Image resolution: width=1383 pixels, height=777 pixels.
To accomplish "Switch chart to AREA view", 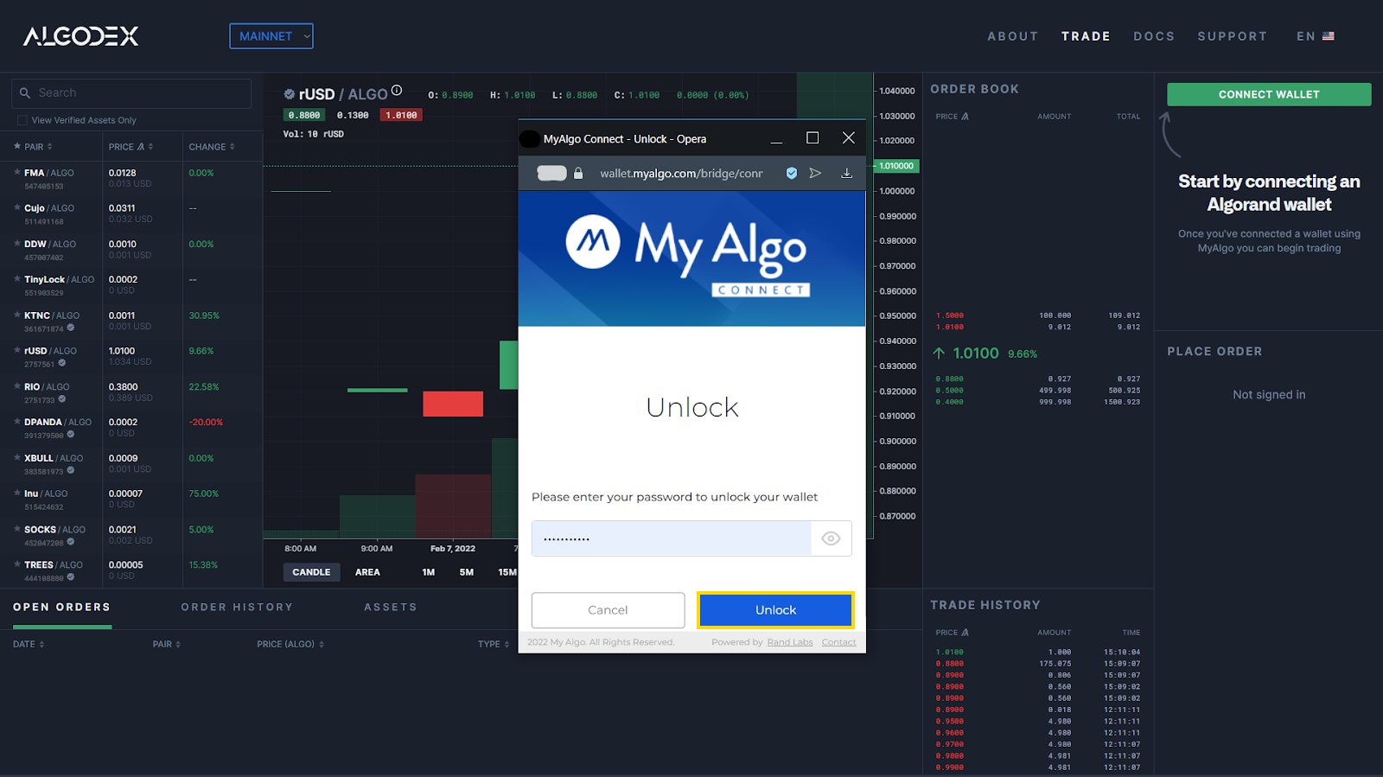I will click(367, 572).
